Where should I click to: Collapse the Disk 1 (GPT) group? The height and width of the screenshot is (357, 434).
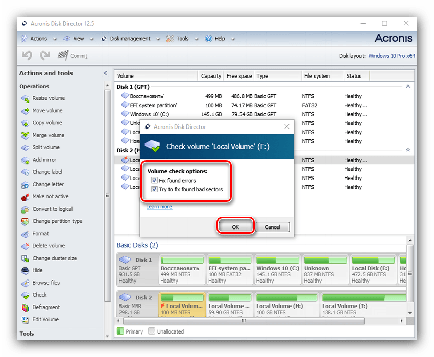point(408,87)
